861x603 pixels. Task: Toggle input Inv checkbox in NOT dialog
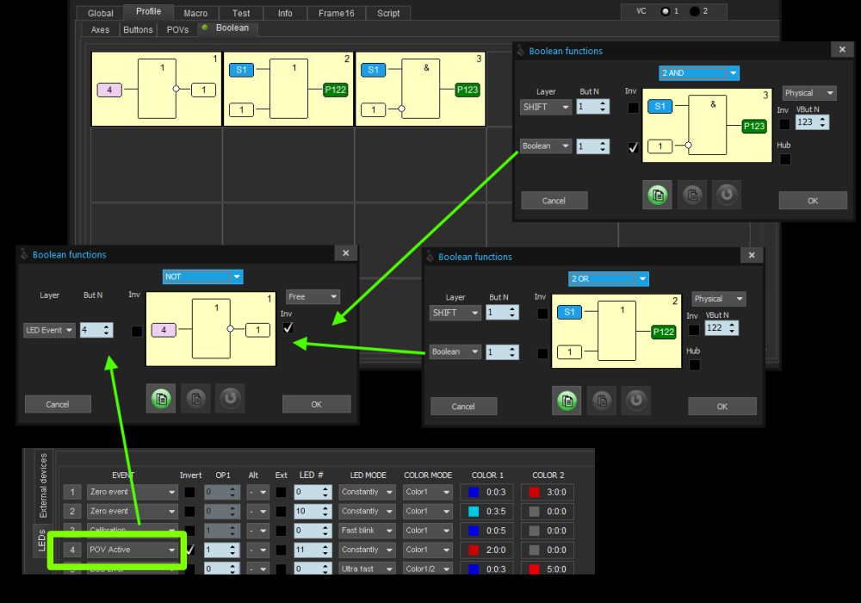pyautogui.click(x=137, y=331)
